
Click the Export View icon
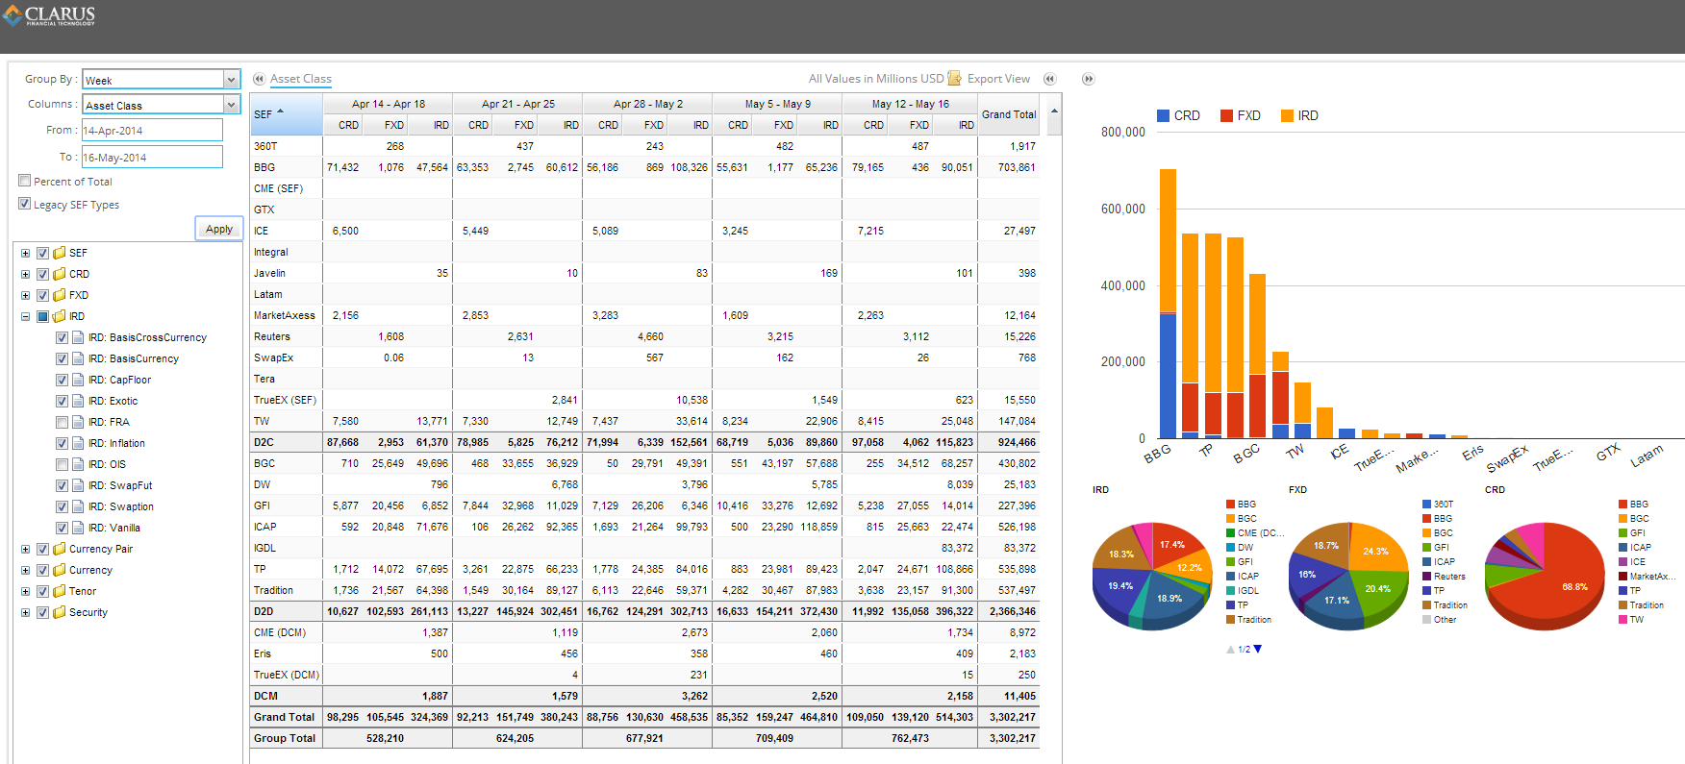pos(955,79)
